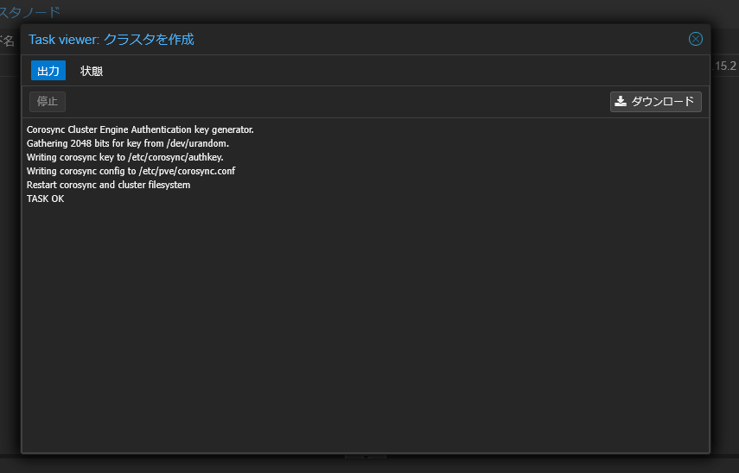Switch to the 出力 tab

click(x=48, y=71)
